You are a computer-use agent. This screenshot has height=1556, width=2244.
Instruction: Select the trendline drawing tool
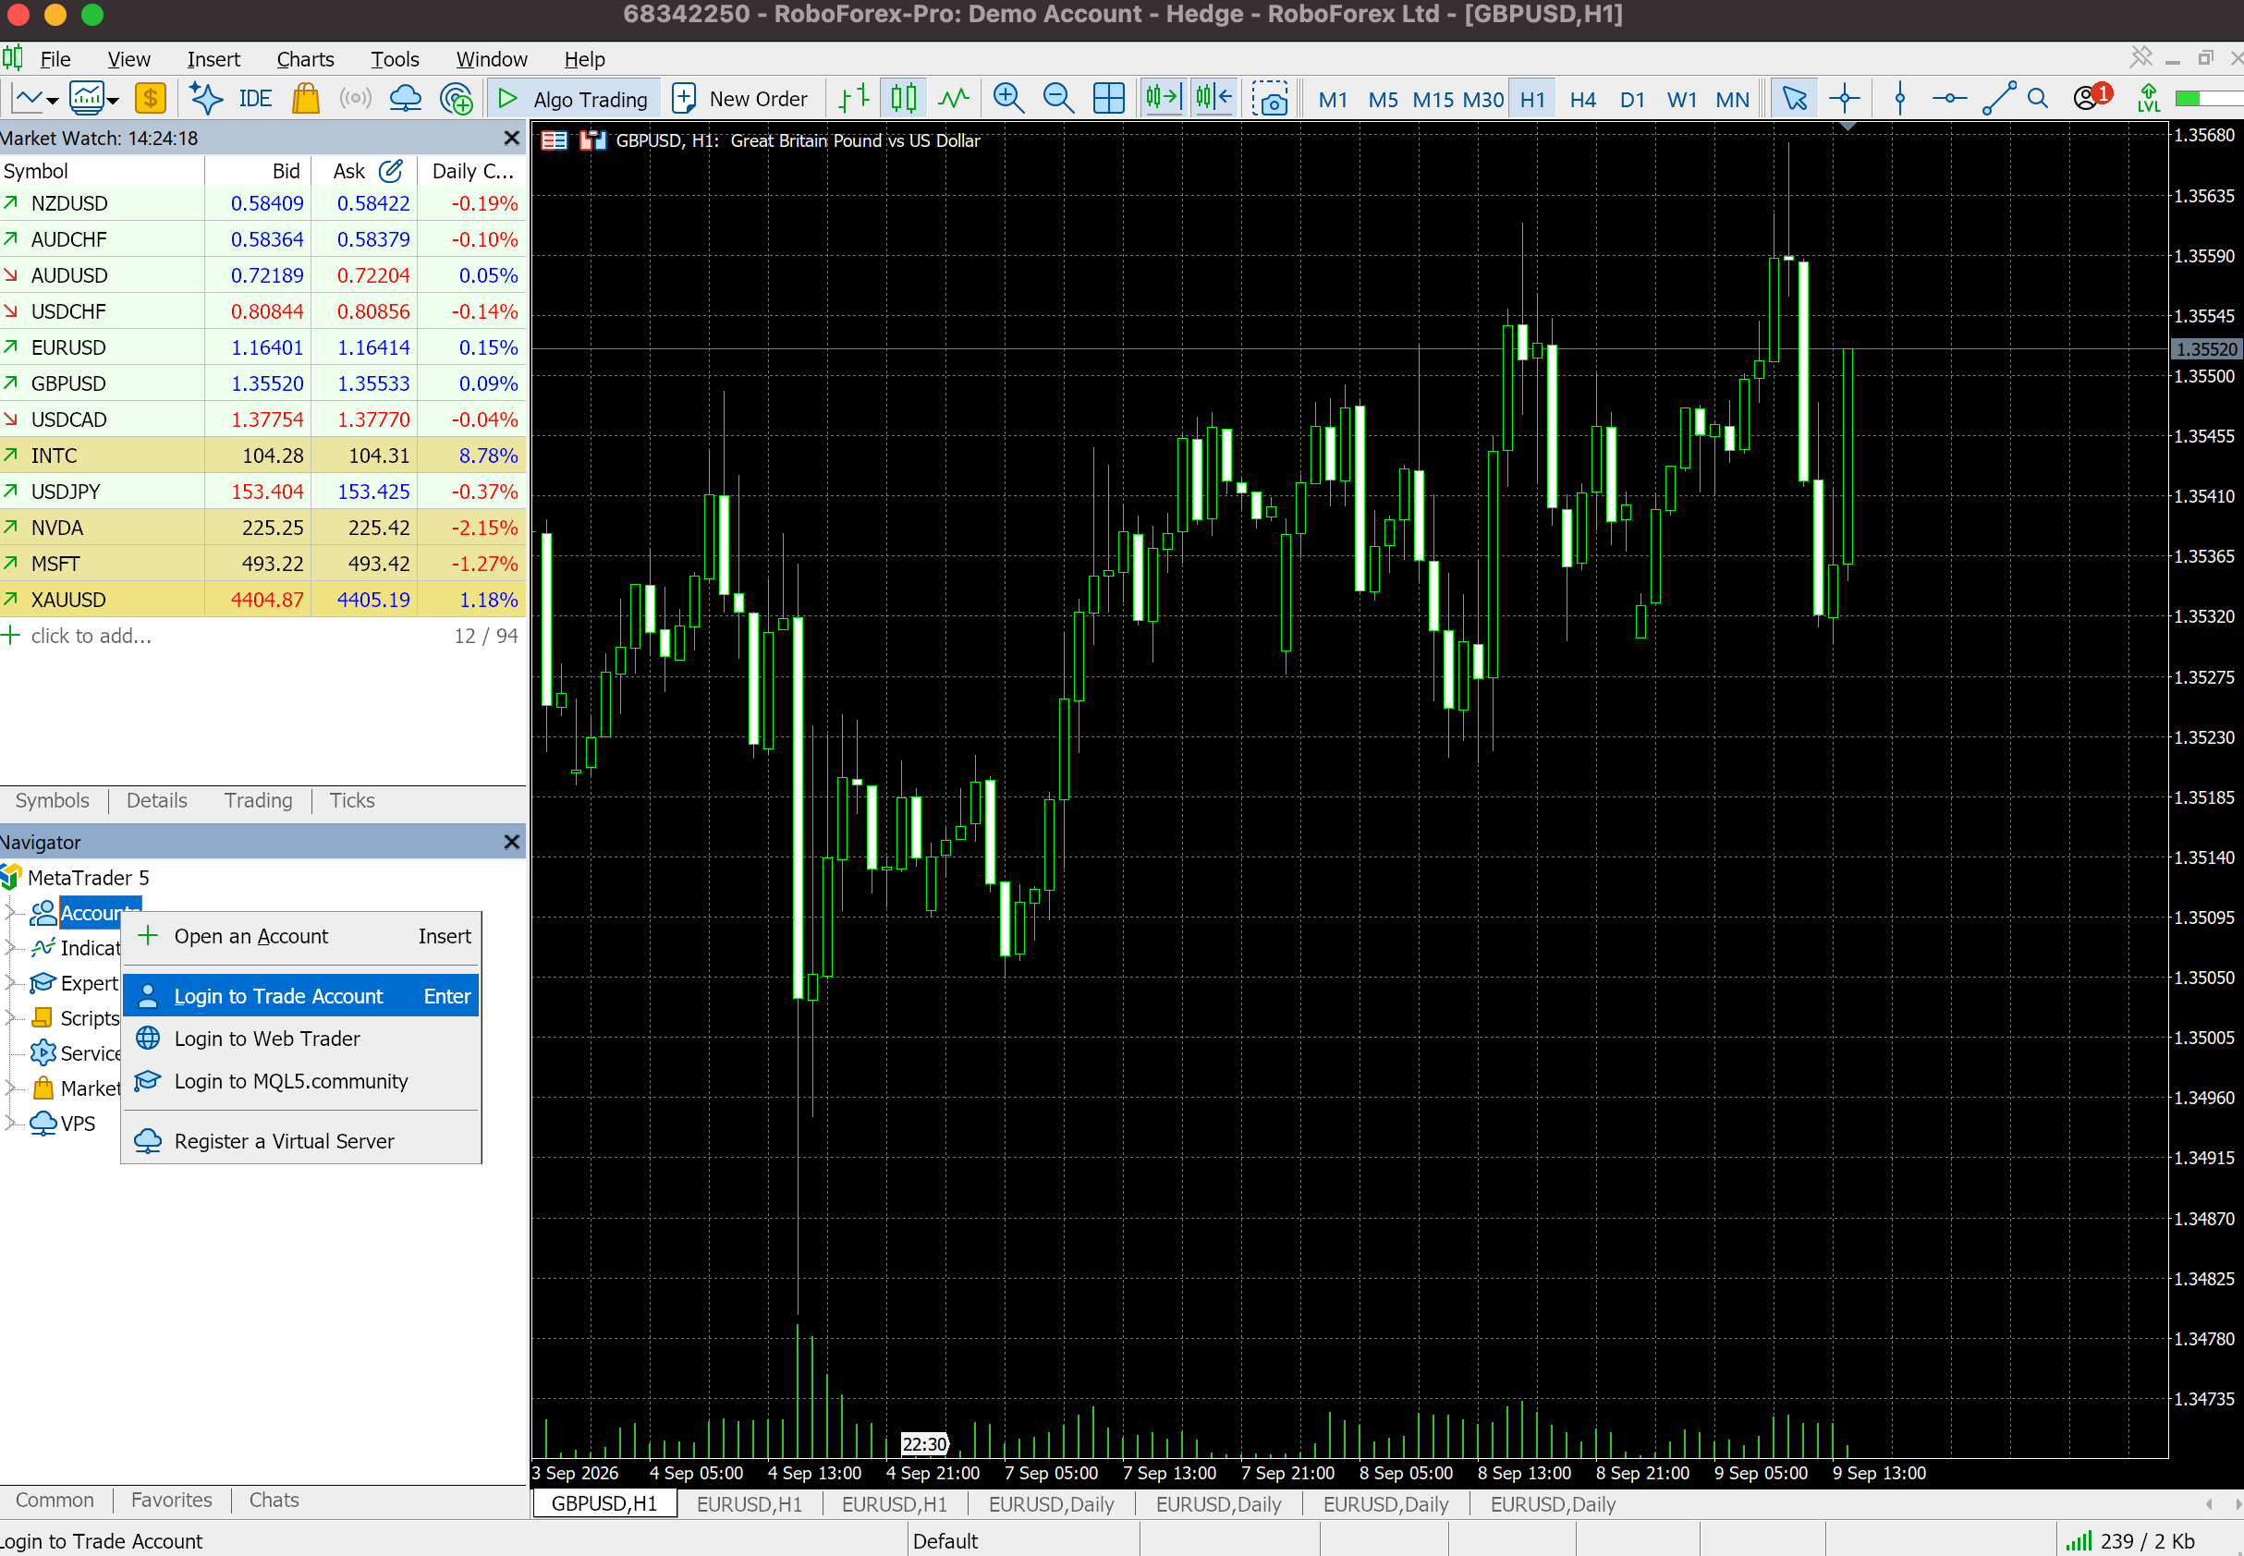point(1998,99)
